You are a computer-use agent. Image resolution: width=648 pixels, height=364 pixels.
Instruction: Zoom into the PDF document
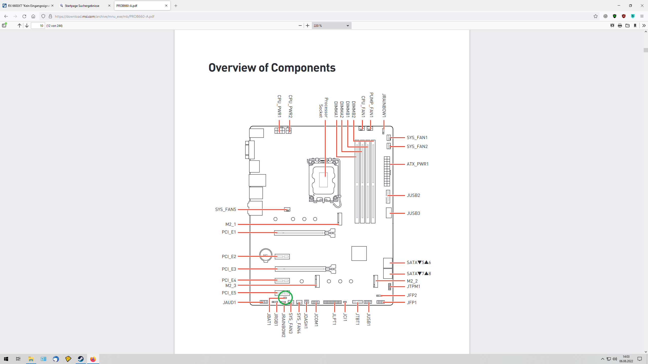[x=307, y=26]
